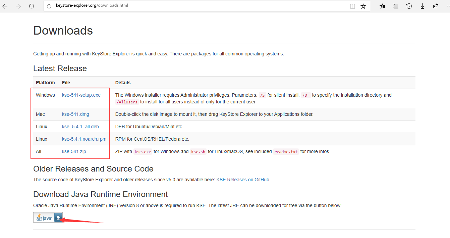
Task: Click the address bar URL field
Action: pyautogui.click(x=201, y=6)
